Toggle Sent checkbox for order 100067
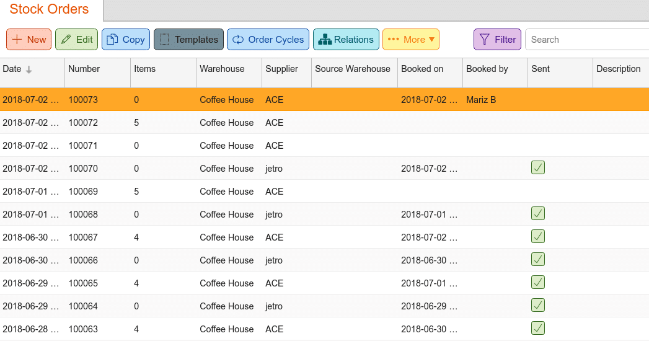Viewport: 649px width, 341px height. 538,237
